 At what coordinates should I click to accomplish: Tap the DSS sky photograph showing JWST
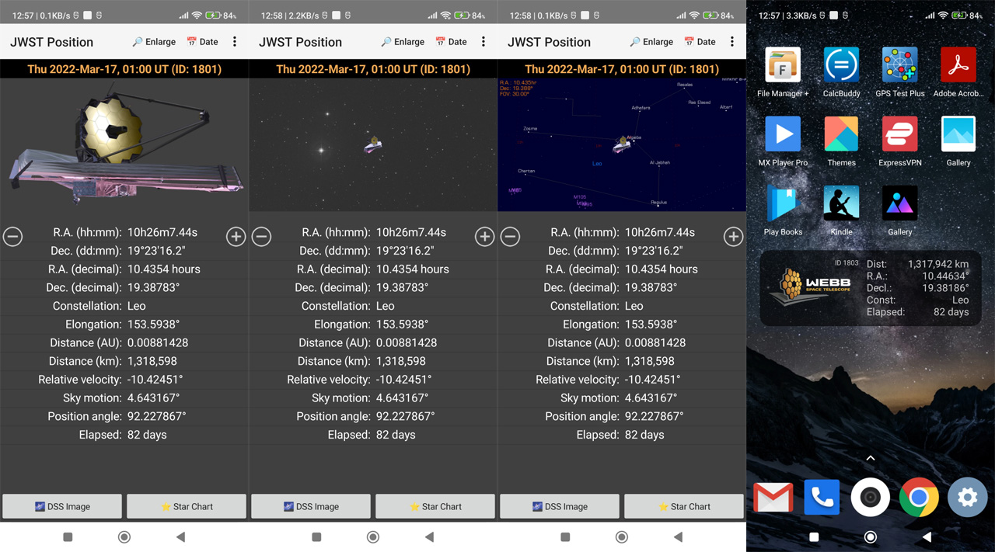pos(373,144)
